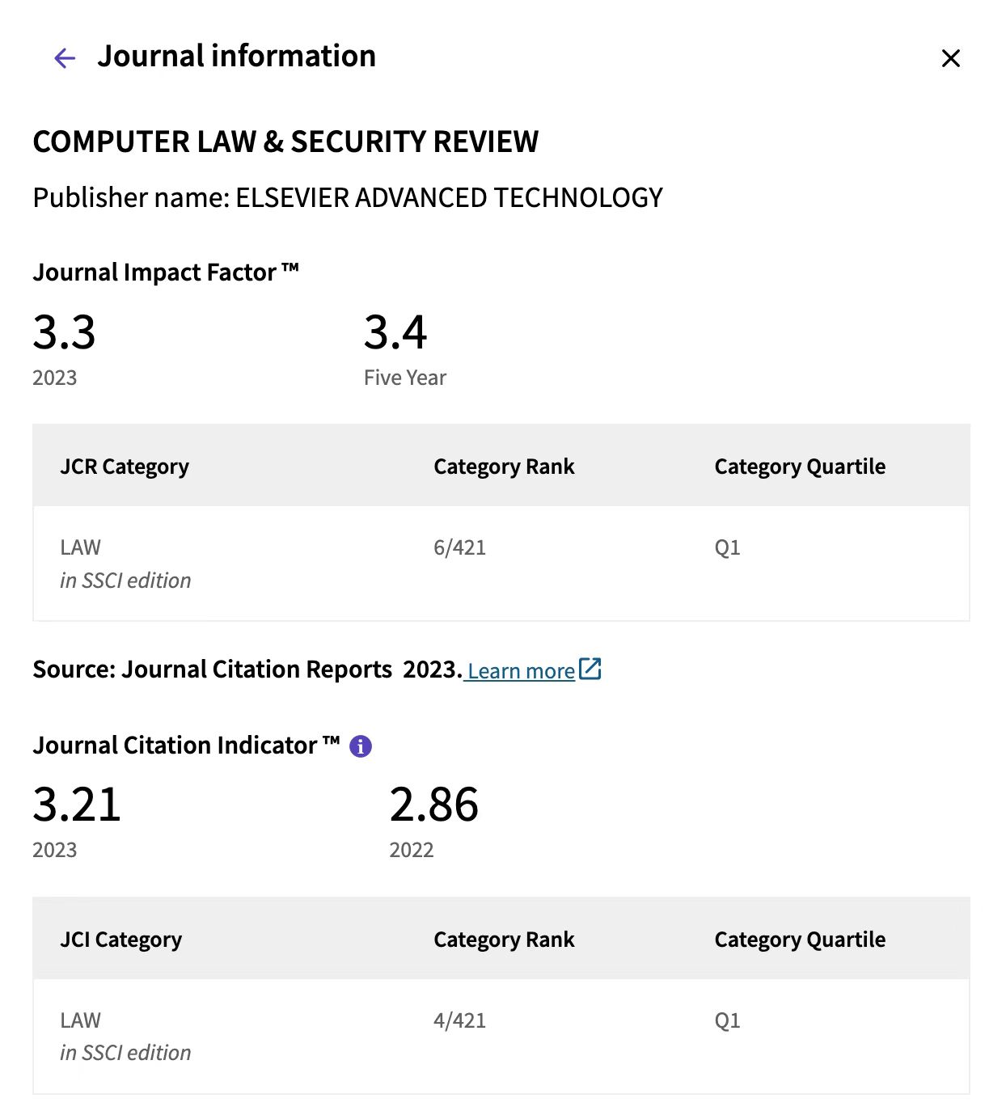
Task: Click the Journal Citation Indicator info icon
Action: [361, 746]
